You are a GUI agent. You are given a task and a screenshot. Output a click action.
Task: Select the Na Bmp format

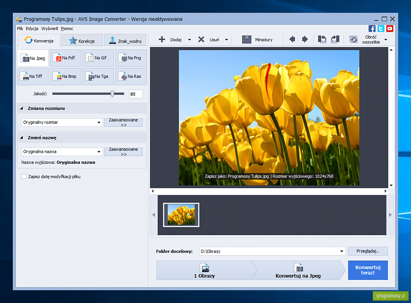[65, 76]
